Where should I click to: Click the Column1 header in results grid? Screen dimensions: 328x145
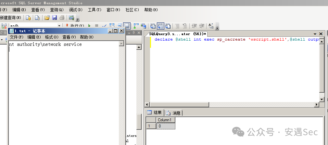click(166, 120)
